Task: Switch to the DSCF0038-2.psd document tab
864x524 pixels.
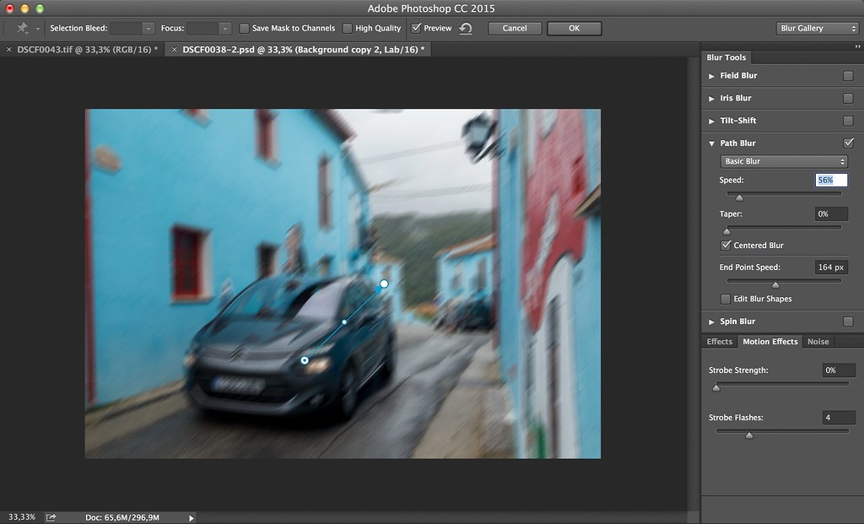Action: [303, 50]
